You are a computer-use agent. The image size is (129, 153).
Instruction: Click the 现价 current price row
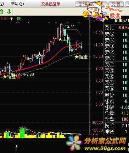[x=117, y=95]
